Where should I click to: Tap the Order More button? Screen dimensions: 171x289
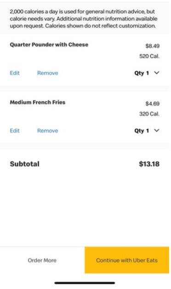coord(42,260)
